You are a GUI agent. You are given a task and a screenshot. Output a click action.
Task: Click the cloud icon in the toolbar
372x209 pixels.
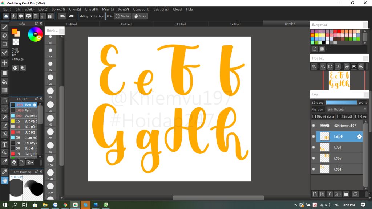coord(6,16)
